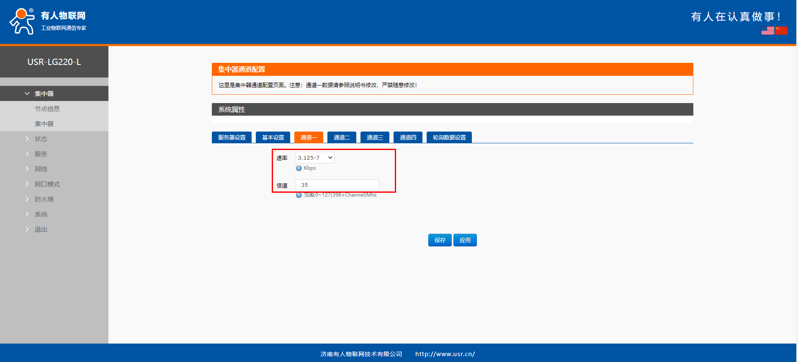Click the 信道 channel input field

(337, 185)
